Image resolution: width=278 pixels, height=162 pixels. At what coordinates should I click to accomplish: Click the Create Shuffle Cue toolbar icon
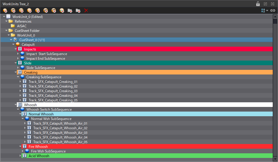(21, 11)
